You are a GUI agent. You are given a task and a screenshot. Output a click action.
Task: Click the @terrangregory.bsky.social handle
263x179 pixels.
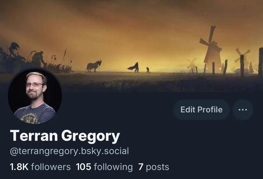point(70,151)
